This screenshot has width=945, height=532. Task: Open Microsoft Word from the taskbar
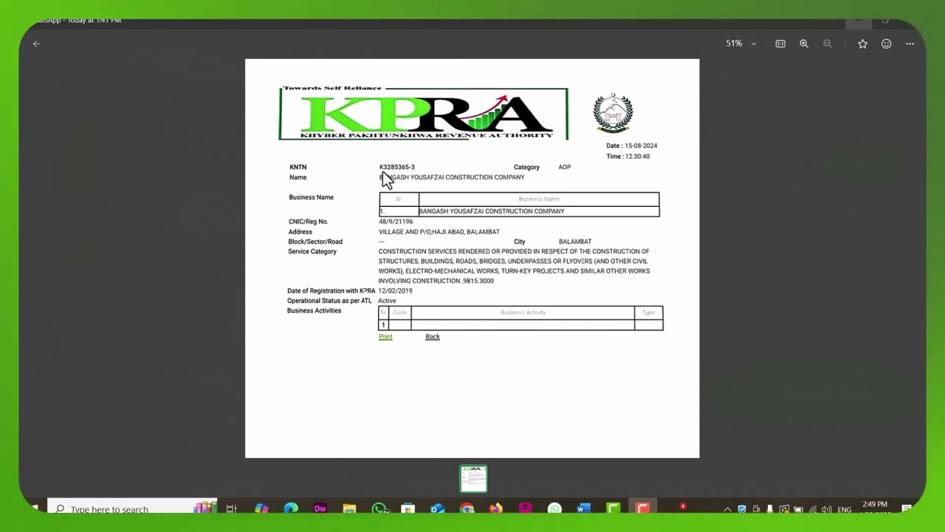583,509
